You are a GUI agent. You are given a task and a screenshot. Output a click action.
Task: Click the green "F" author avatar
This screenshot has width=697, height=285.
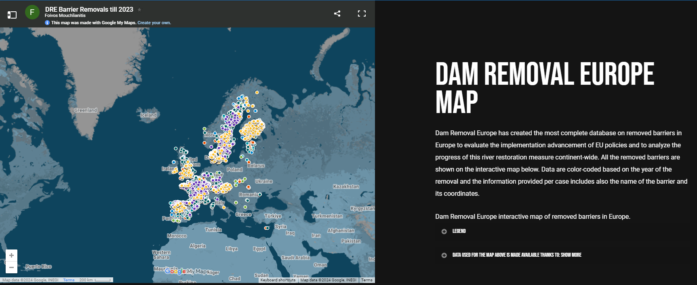[32, 13]
